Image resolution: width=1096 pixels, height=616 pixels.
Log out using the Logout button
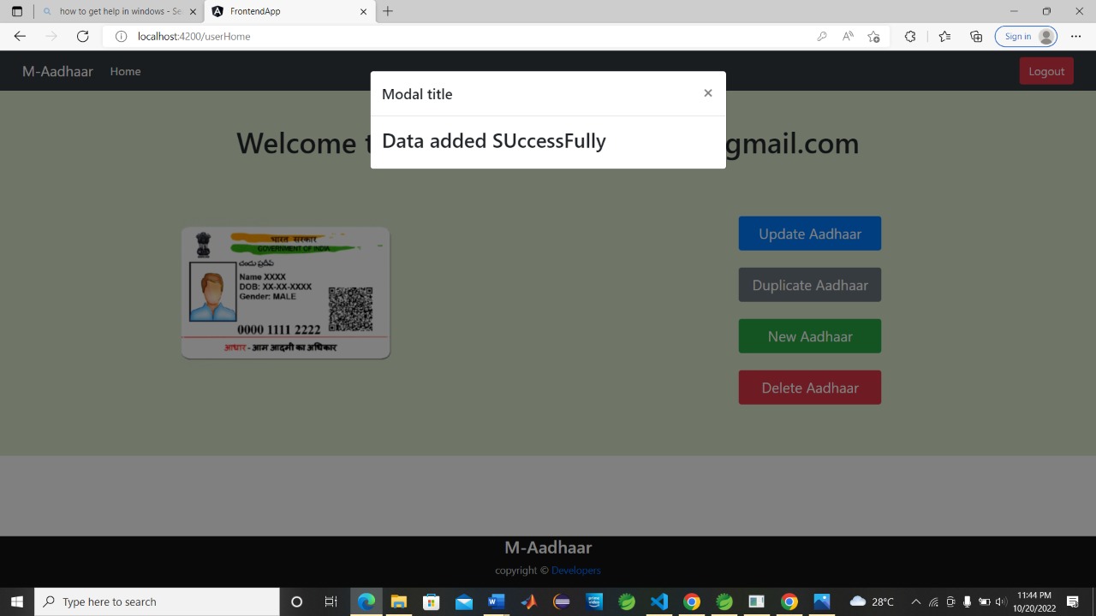click(1045, 71)
